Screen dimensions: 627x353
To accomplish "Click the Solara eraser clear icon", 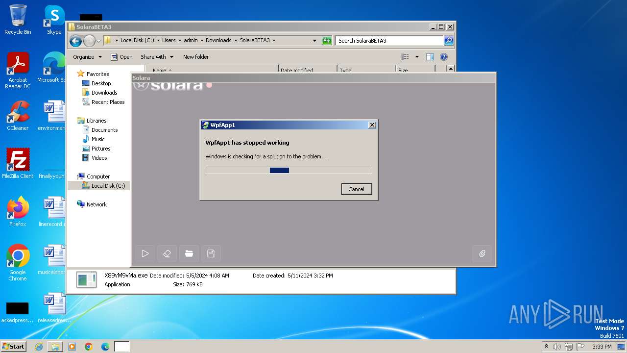I will pos(167,253).
